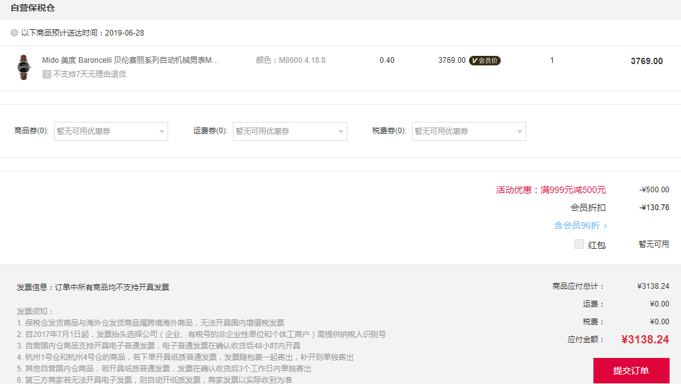Select the 颜色：M8600.4.18.8 text

[291, 60]
